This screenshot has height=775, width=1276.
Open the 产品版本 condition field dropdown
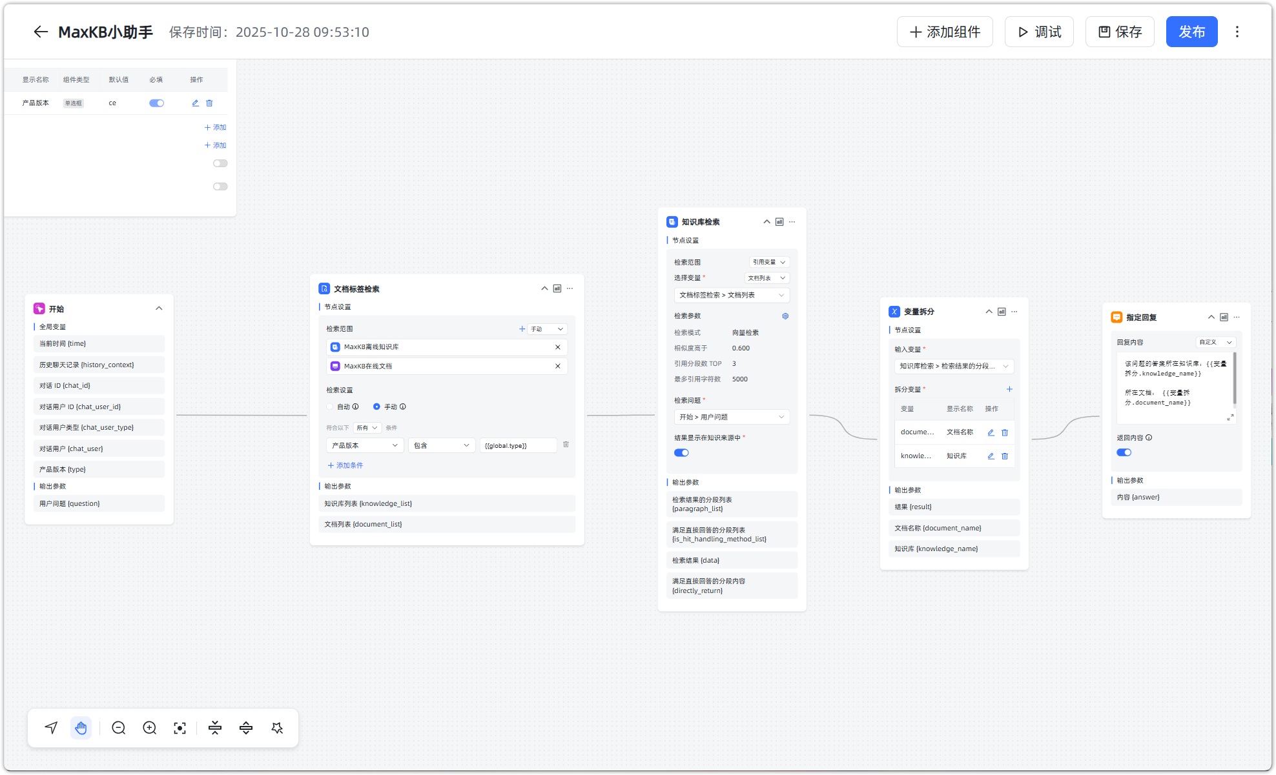pos(365,445)
